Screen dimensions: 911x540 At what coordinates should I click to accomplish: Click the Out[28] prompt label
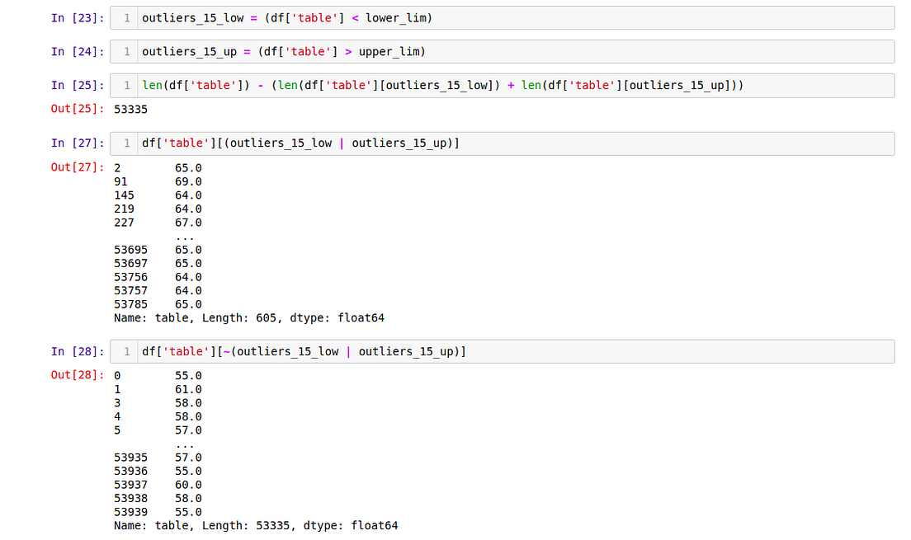coord(76,375)
